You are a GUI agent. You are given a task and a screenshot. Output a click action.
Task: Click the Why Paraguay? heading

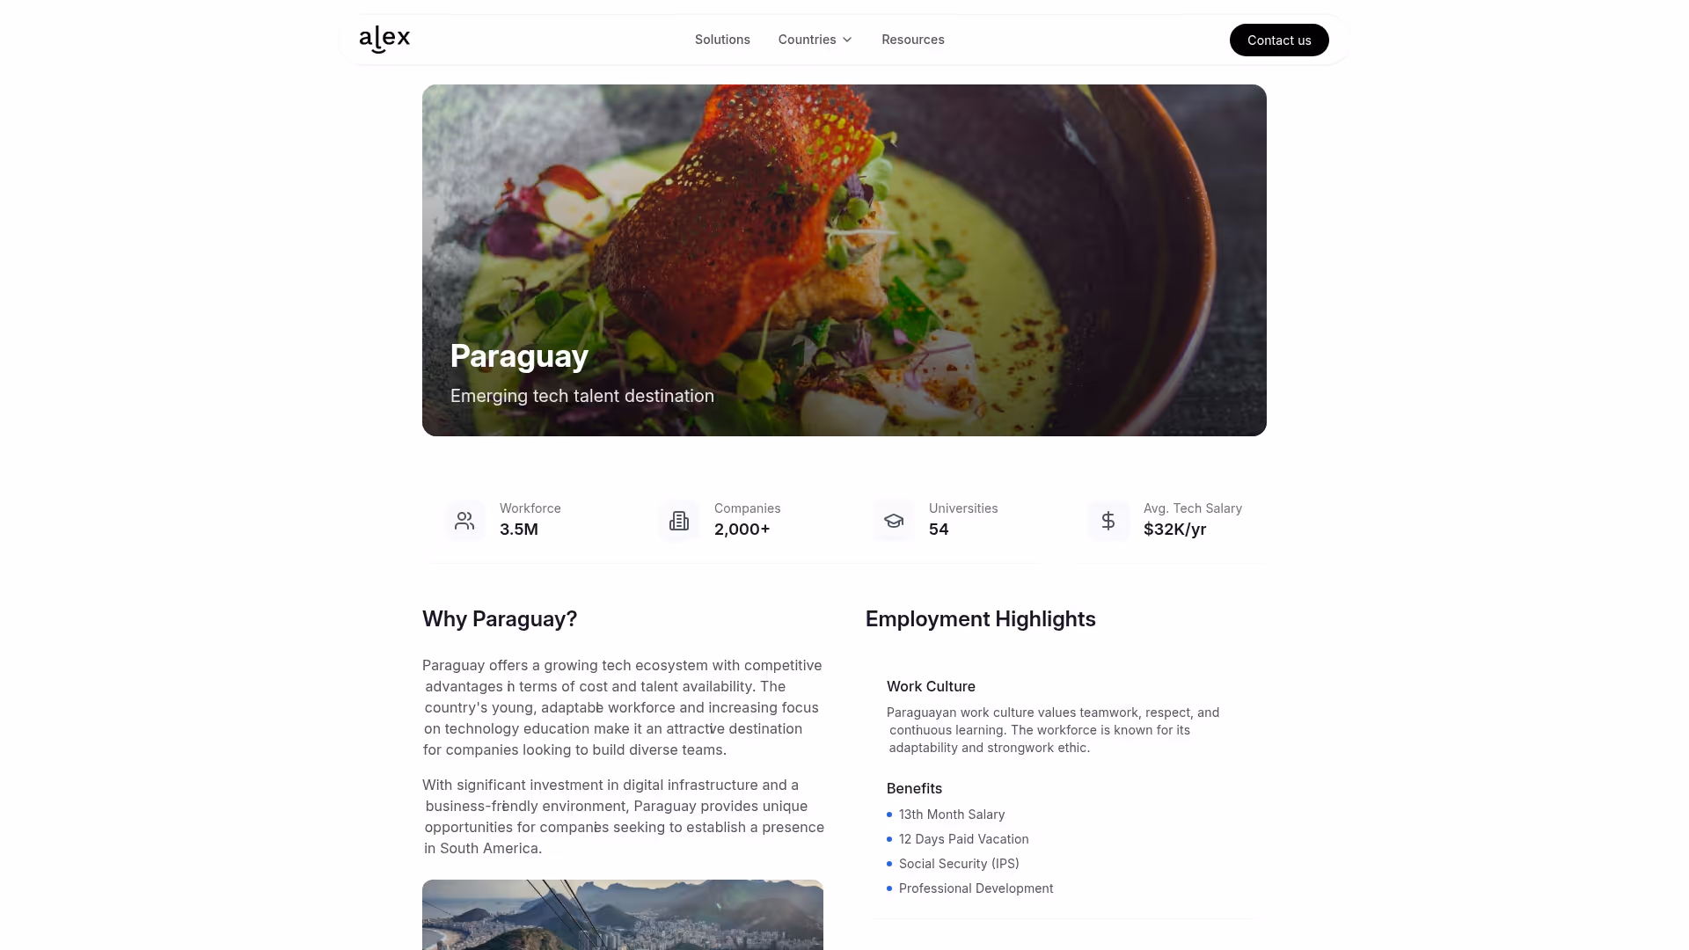(500, 619)
